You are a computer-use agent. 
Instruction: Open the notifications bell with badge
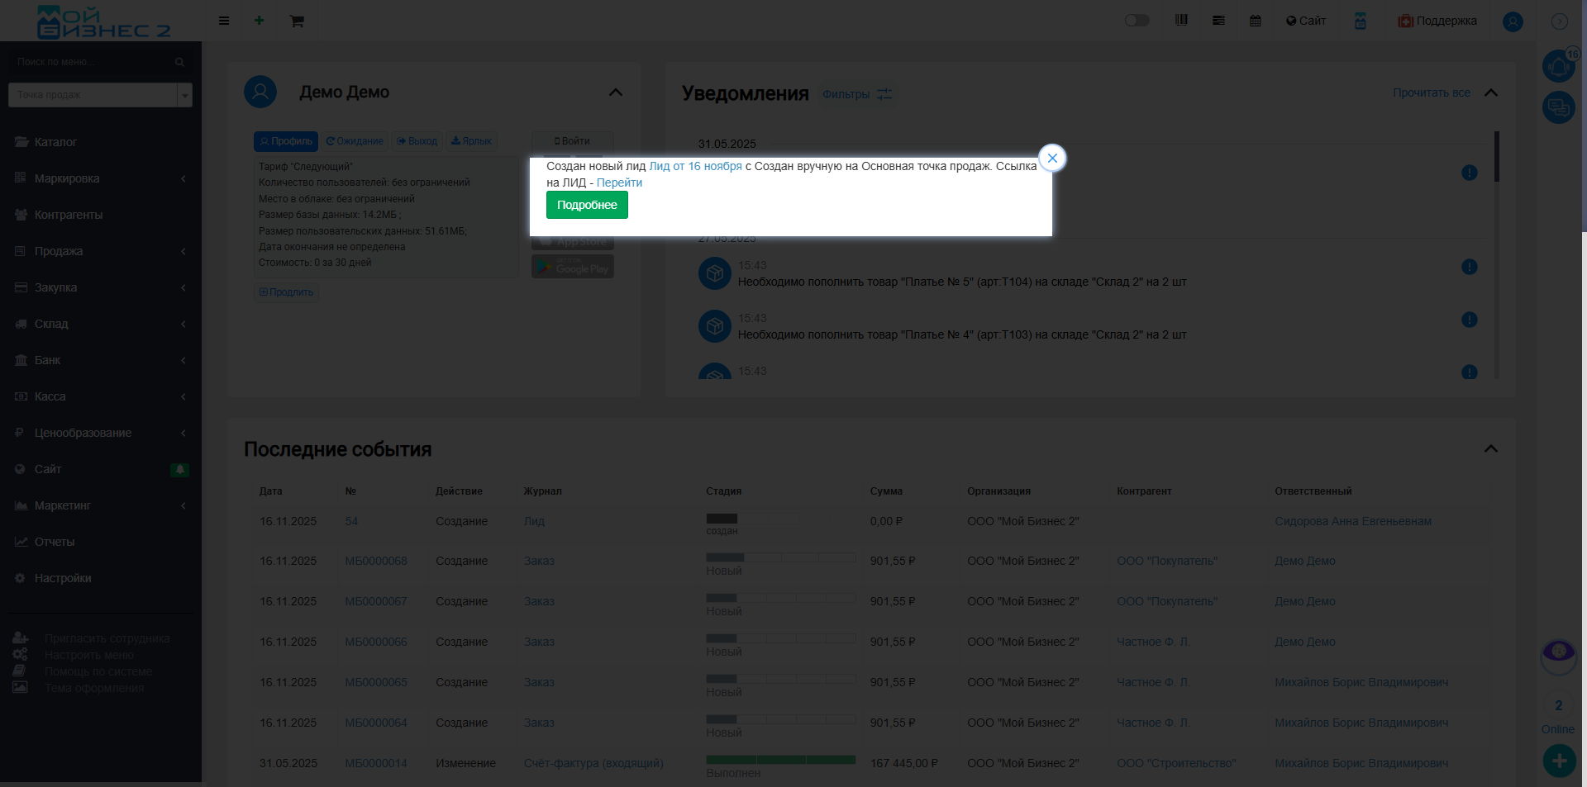[x=1558, y=66]
